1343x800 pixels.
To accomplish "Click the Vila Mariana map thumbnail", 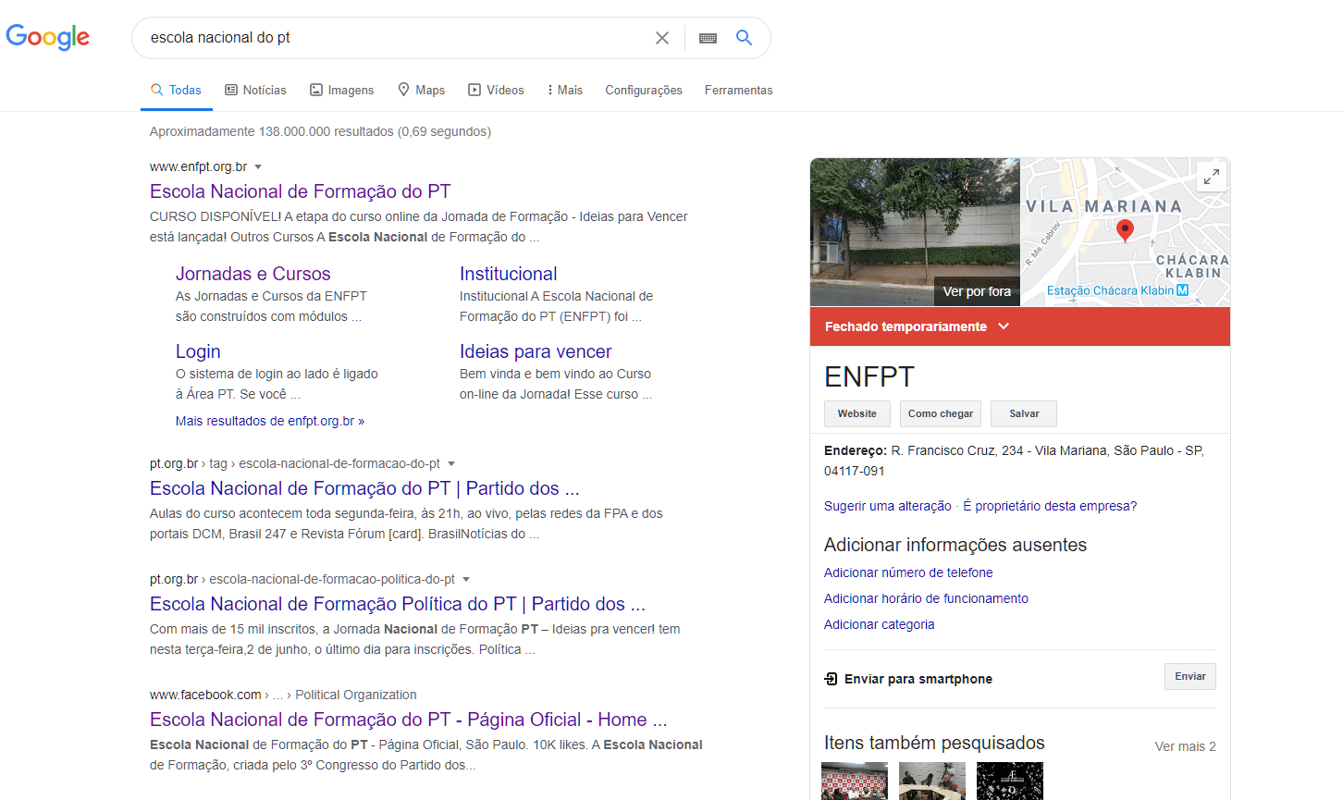I will point(1126,232).
